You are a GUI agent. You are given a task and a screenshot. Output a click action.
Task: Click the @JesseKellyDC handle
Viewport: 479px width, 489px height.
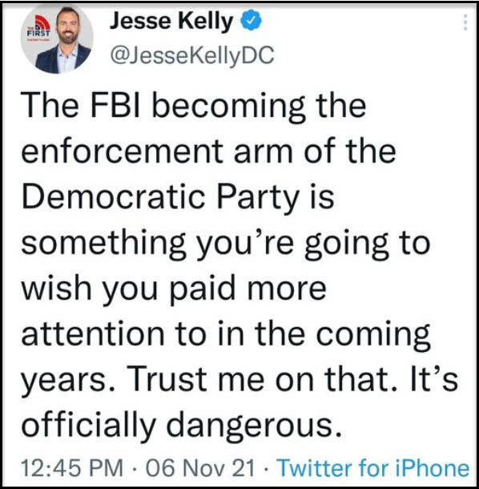[192, 55]
